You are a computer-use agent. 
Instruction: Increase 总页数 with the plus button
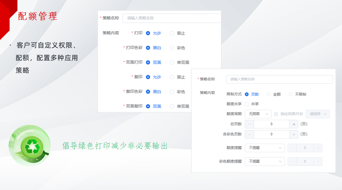click(294, 124)
